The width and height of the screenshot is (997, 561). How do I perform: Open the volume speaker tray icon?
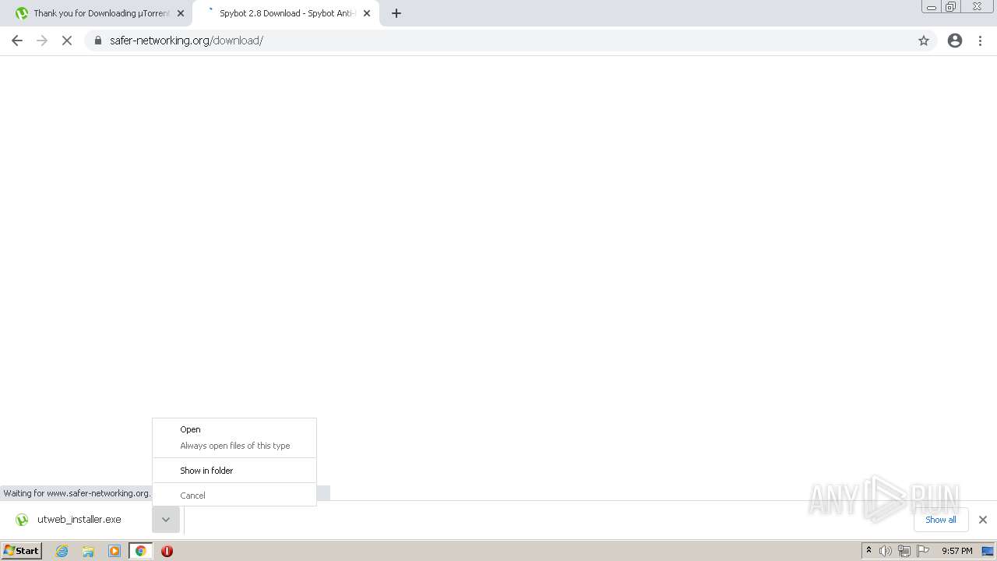click(886, 551)
